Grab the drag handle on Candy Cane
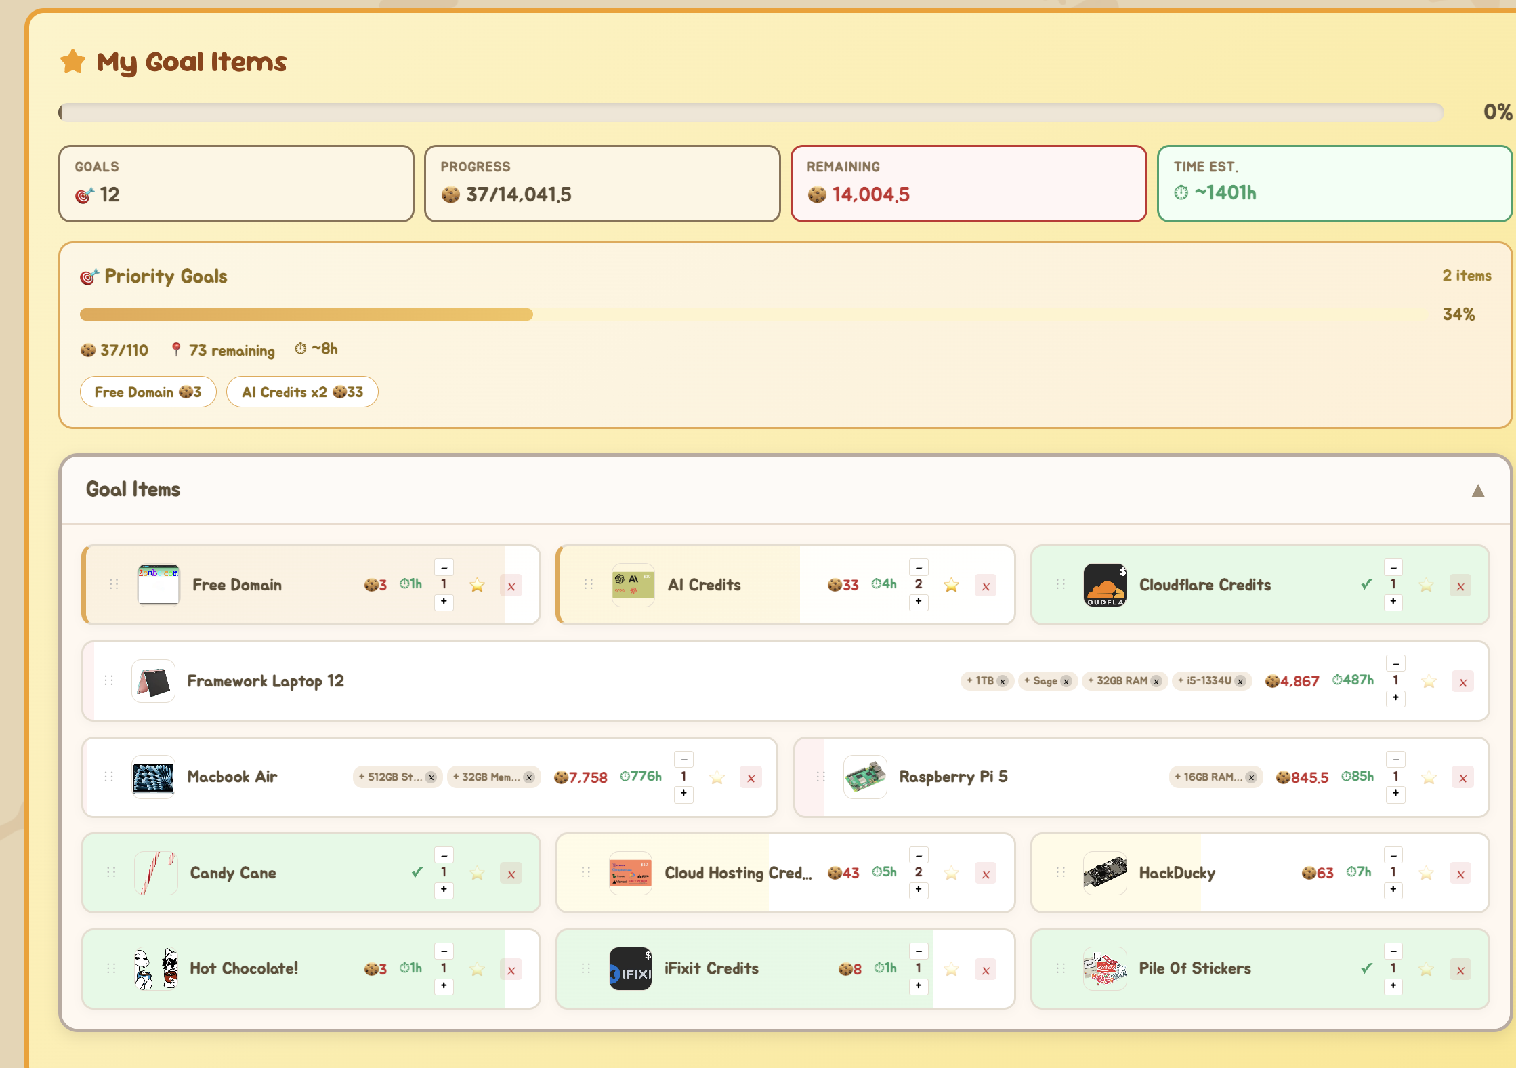This screenshot has height=1068, width=1516. (x=112, y=873)
